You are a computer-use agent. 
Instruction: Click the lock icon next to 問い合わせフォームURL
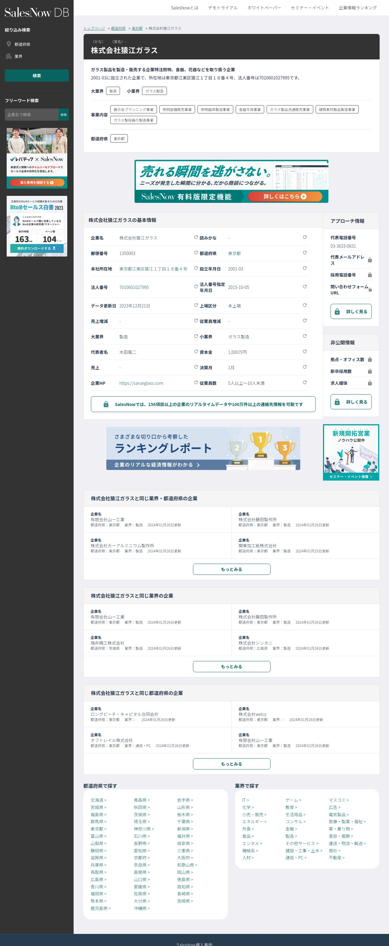[x=370, y=290]
